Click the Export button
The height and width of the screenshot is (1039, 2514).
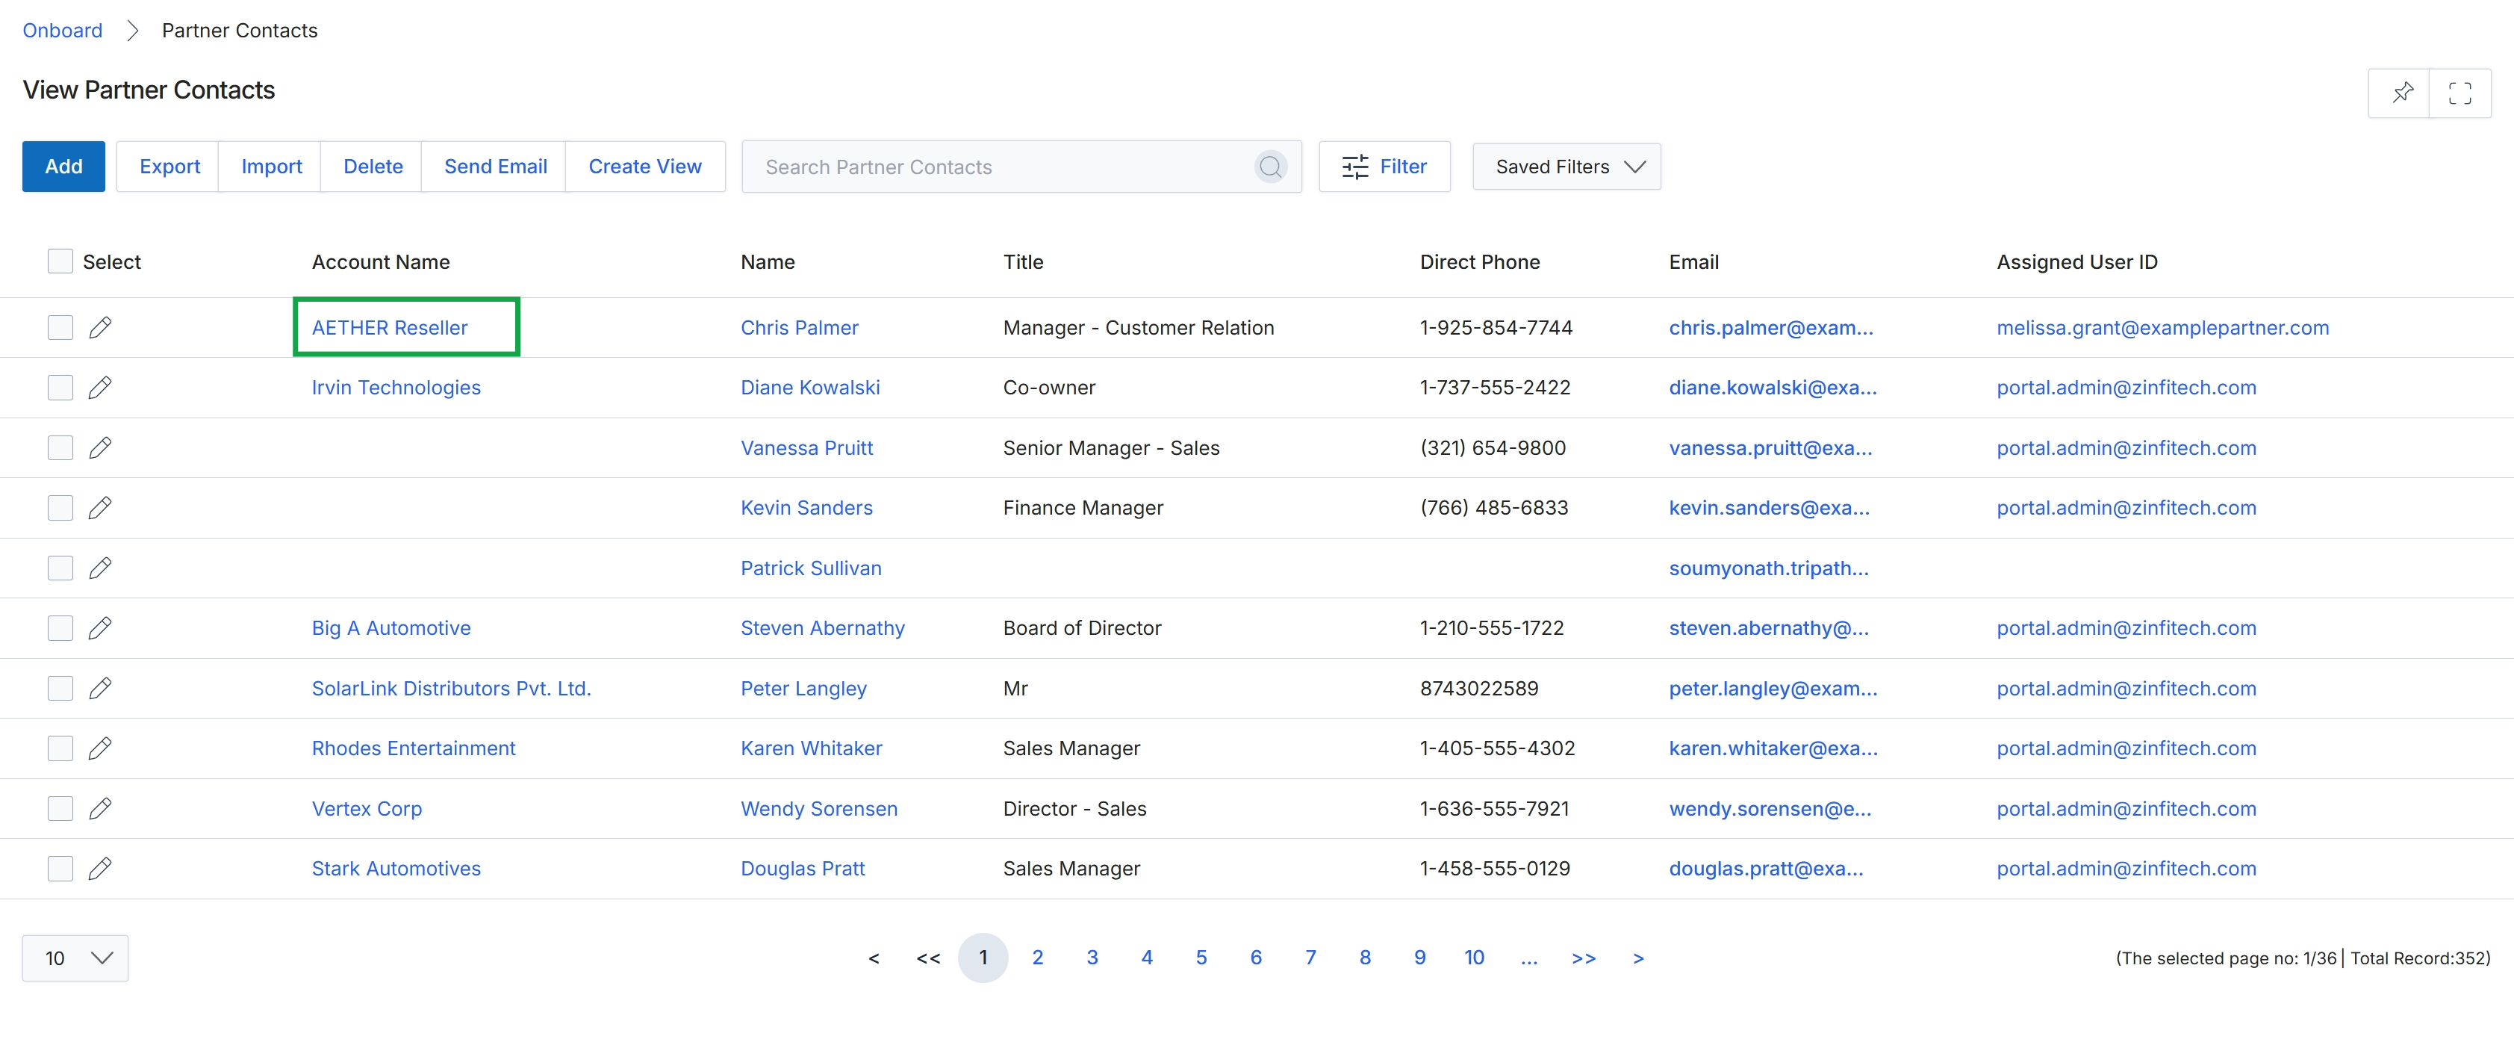pyautogui.click(x=169, y=167)
